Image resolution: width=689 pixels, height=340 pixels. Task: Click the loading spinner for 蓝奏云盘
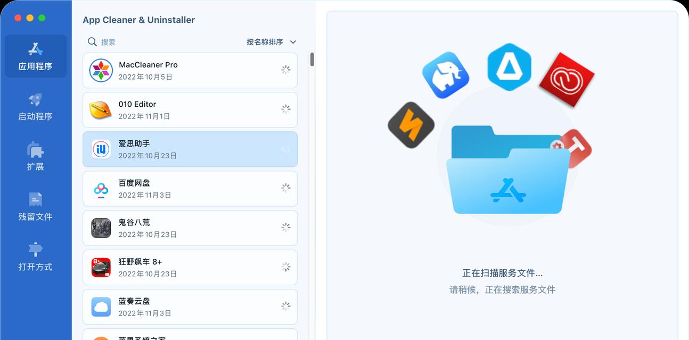click(286, 305)
